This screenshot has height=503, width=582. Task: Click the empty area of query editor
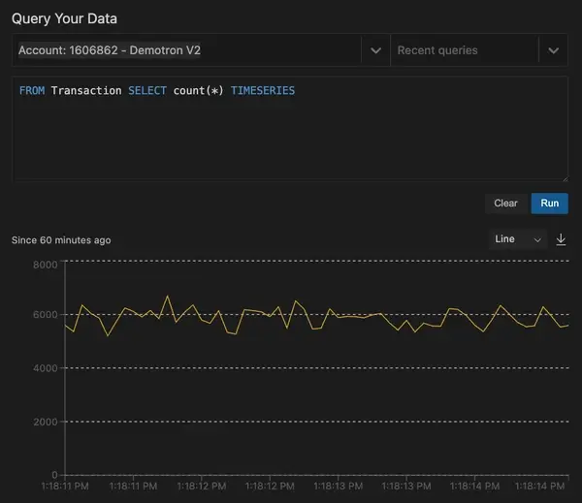[x=289, y=141]
